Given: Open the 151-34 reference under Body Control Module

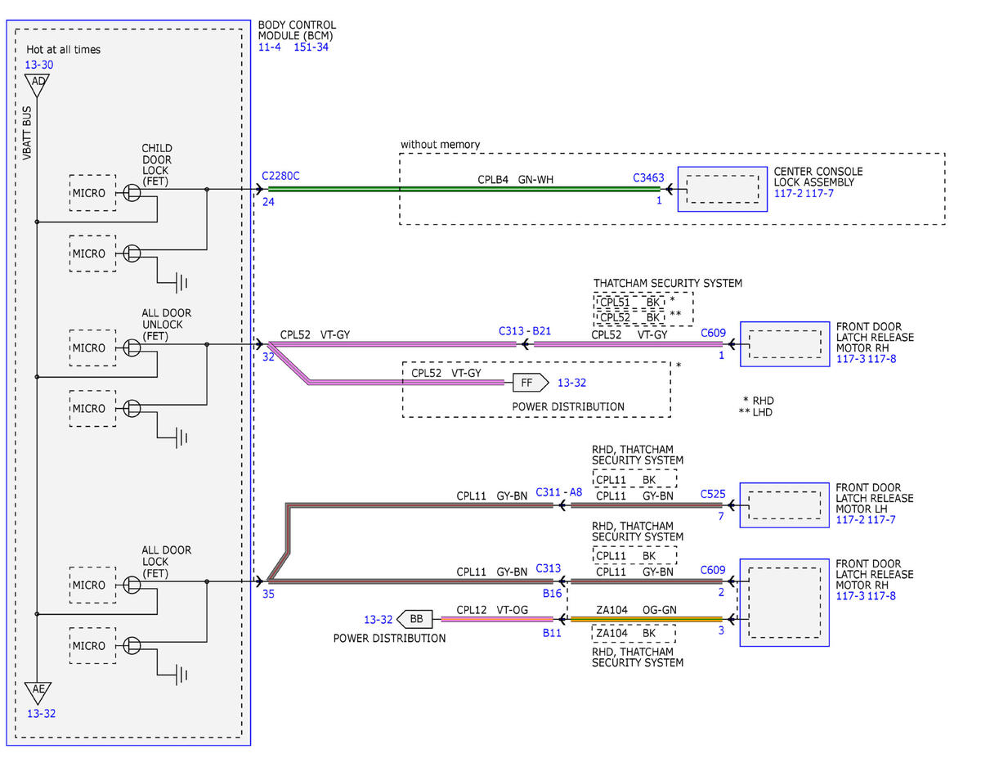Looking at the screenshot, I should pos(311,47).
